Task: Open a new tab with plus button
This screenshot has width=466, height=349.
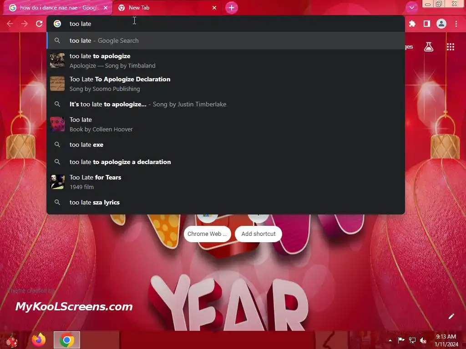Action: (232, 8)
